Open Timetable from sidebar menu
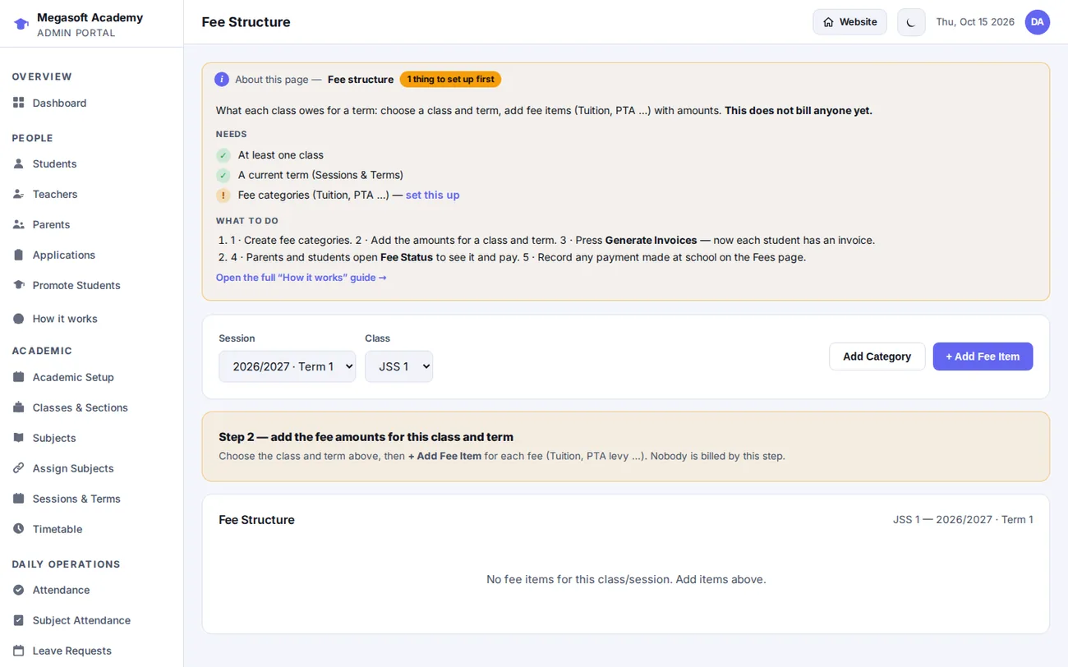The height and width of the screenshot is (667, 1068). pyautogui.click(x=91, y=529)
